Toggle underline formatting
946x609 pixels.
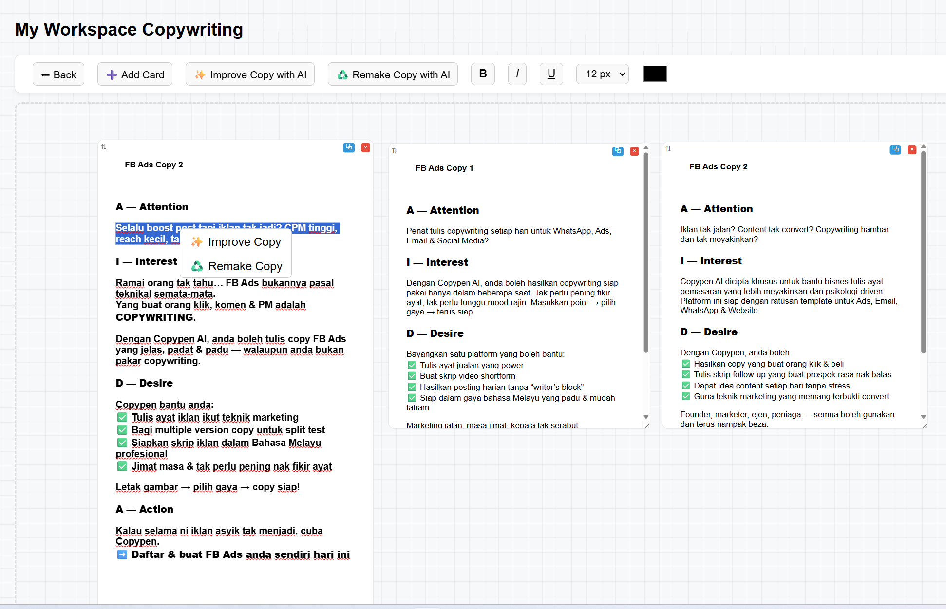tap(551, 74)
